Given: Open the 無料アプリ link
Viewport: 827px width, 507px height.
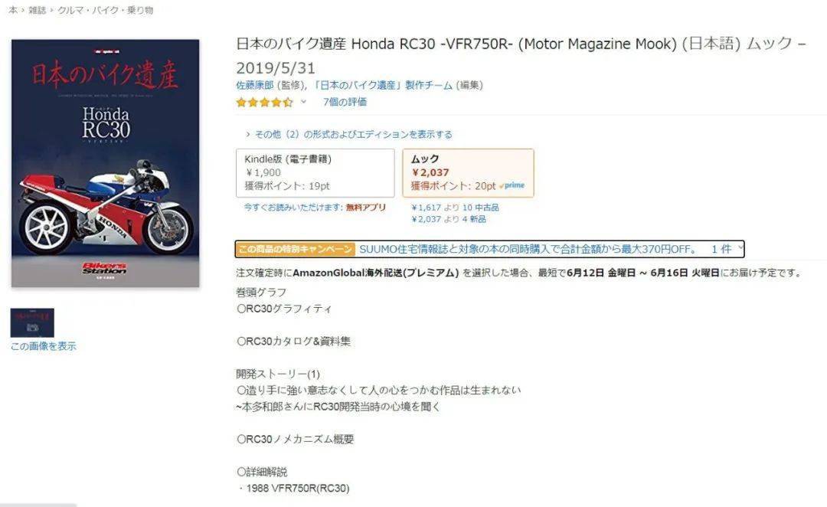Looking at the screenshot, I should pos(366,208).
